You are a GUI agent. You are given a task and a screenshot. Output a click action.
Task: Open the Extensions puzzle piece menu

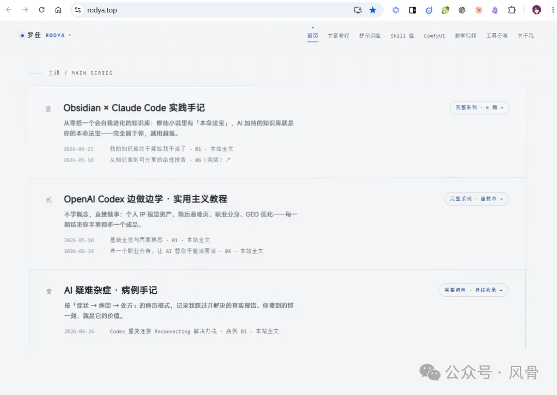click(x=512, y=10)
